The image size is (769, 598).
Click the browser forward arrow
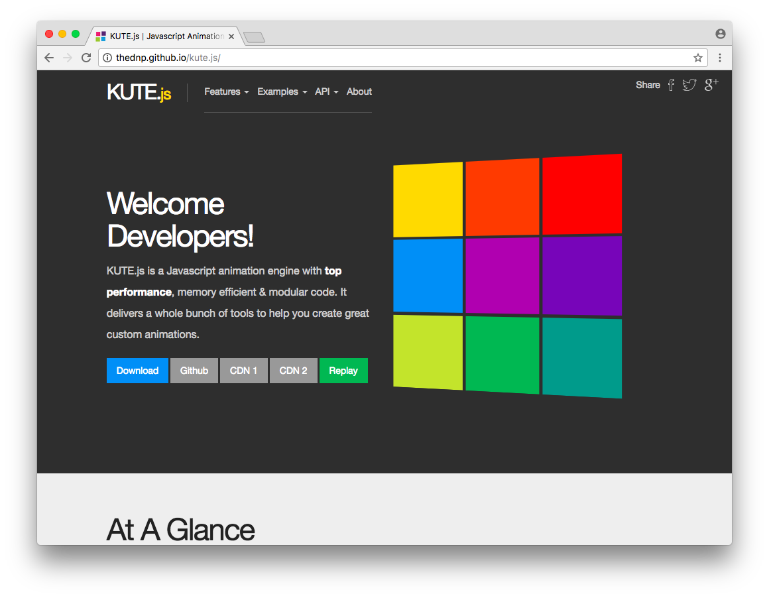(x=68, y=58)
